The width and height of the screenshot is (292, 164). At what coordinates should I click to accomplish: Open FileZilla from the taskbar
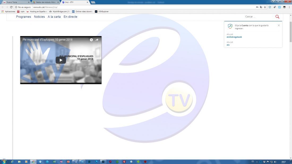coord(124,162)
